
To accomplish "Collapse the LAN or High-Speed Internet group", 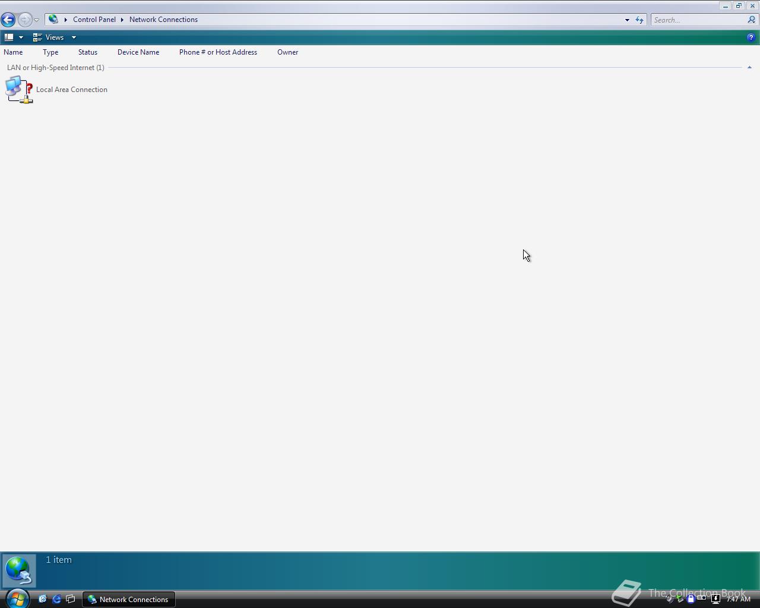I will coord(749,68).
